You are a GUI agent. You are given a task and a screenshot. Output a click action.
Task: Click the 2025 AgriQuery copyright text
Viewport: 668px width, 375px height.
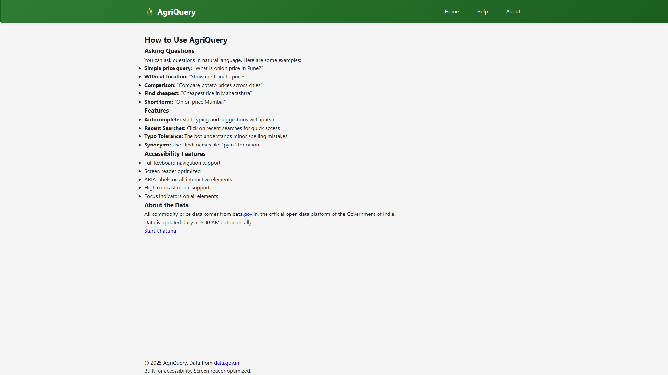(x=166, y=363)
